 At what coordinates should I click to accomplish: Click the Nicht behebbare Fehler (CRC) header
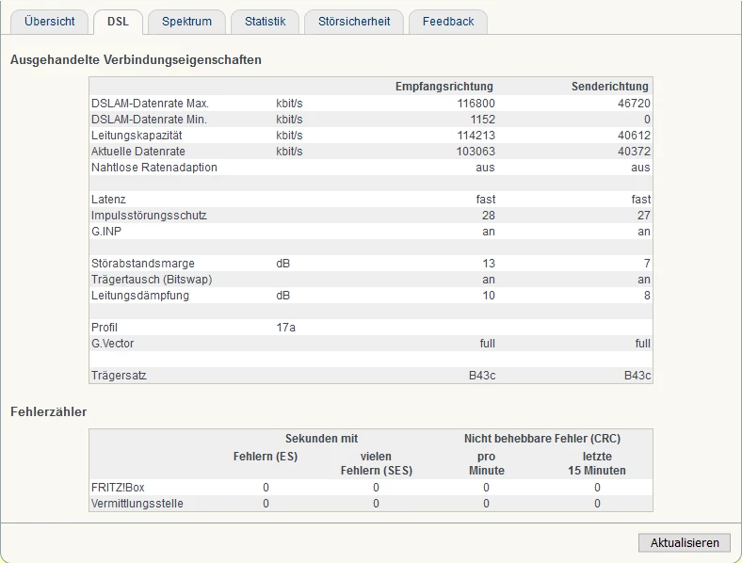pos(541,439)
